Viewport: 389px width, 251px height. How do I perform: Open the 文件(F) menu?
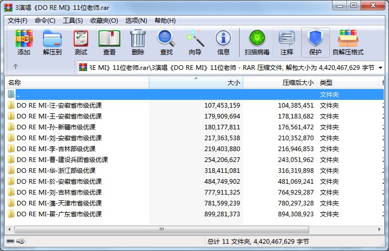[17, 21]
